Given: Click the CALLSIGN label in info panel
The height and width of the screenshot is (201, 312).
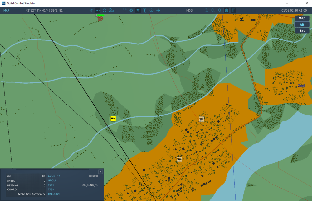Looking at the screenshot, I should (x=54, y=194).
